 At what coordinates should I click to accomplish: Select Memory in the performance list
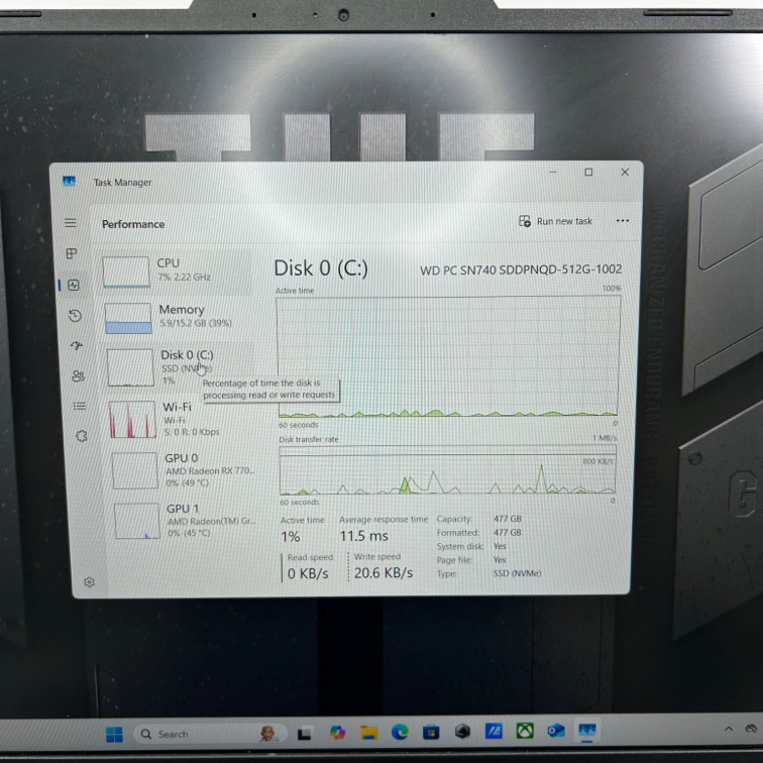(178, 317)
